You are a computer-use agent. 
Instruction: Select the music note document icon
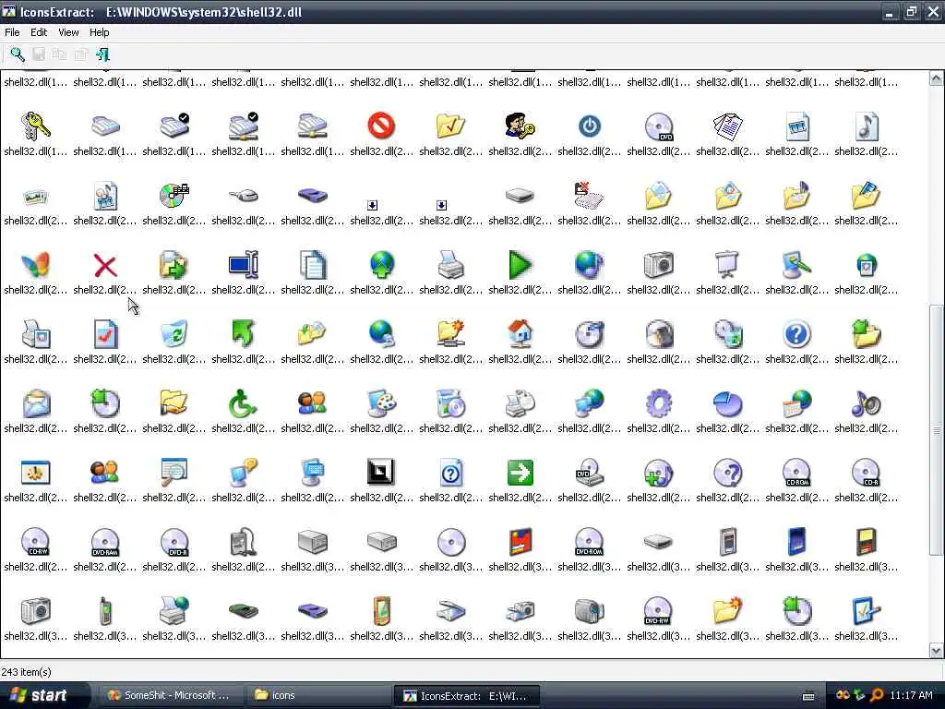pyautogui.click(x=866, y=126)
